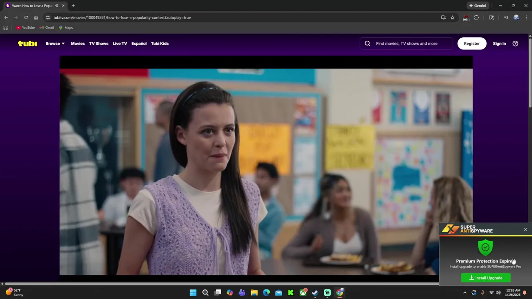Open Steam from the taskbar
The height and width of the screenshot is (299, 532).
pyautogui.click(x=315, y=293)
